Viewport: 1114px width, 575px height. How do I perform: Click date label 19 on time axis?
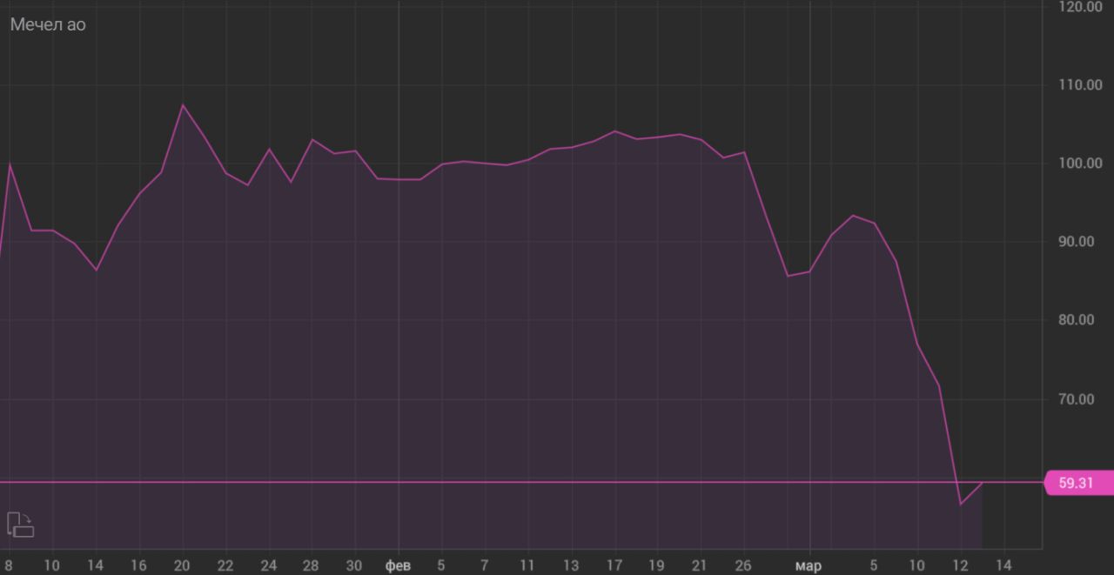pos(656,566)
